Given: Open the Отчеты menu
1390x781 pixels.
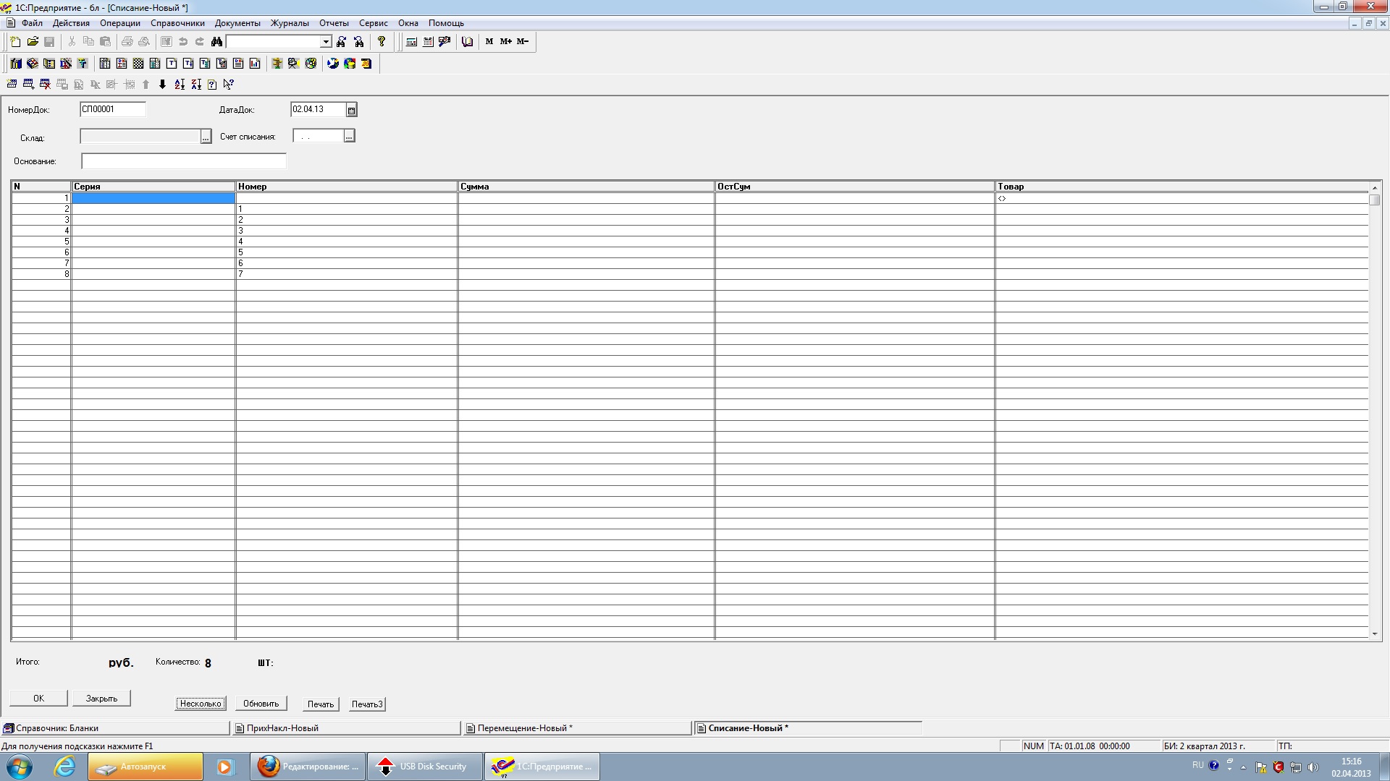Looking at the screenshot, I should point(334,23).
